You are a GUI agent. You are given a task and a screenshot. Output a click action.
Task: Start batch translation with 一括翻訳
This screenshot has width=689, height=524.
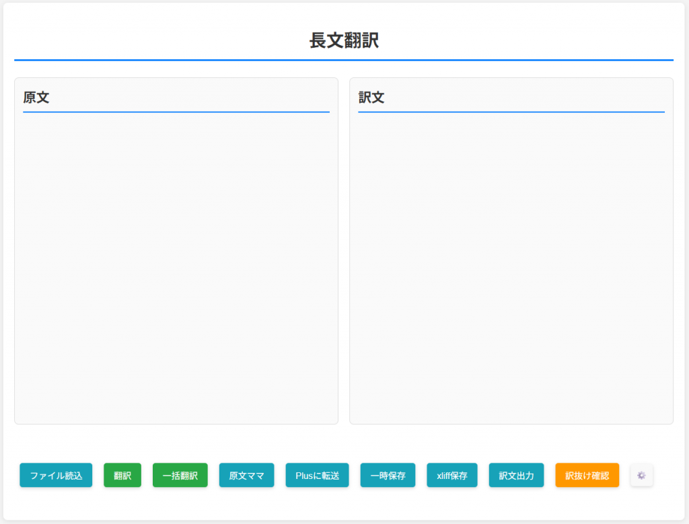pyautogui.click(x=180, y=476)
